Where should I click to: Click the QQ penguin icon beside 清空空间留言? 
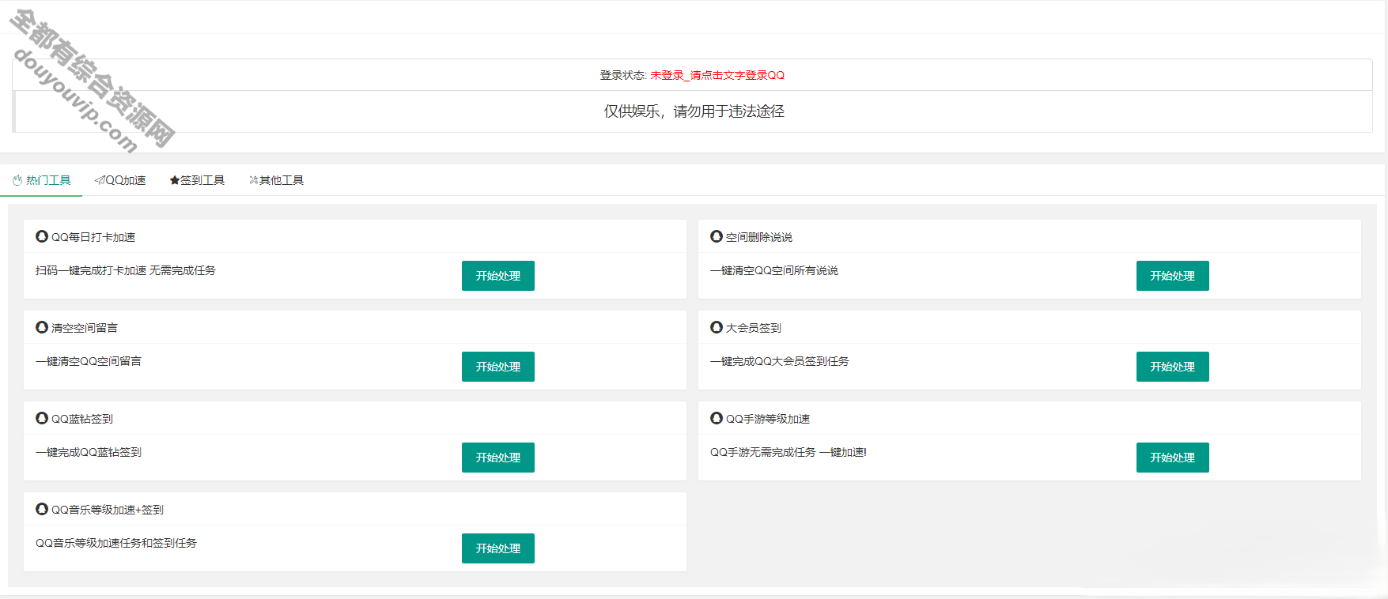coord(42,327)
